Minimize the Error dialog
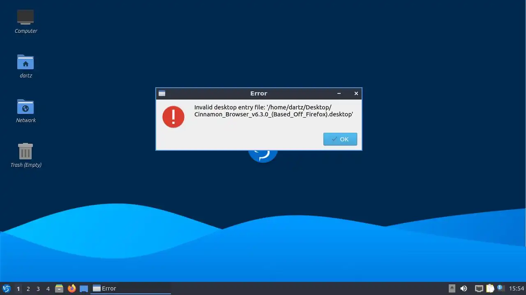 pyautogui.click(x=339, y=93)
